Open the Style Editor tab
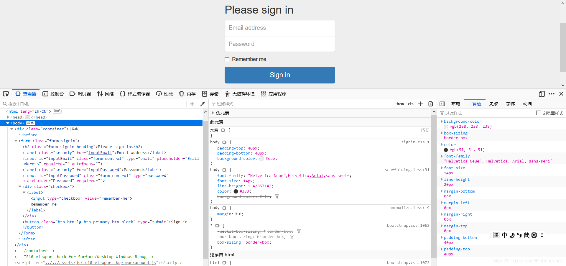 135,94
